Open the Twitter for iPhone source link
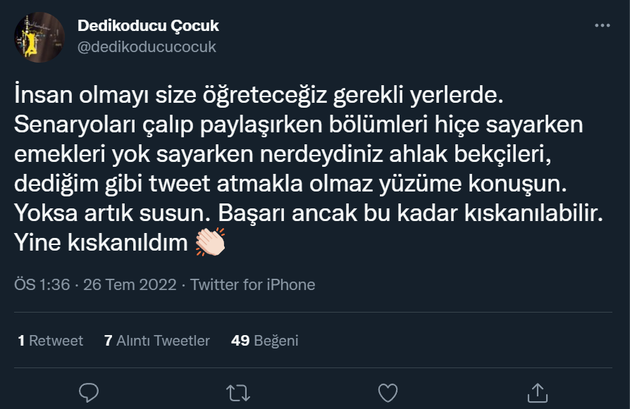The height and width of the screenshot is (409, 630). [x=252, y=285]
